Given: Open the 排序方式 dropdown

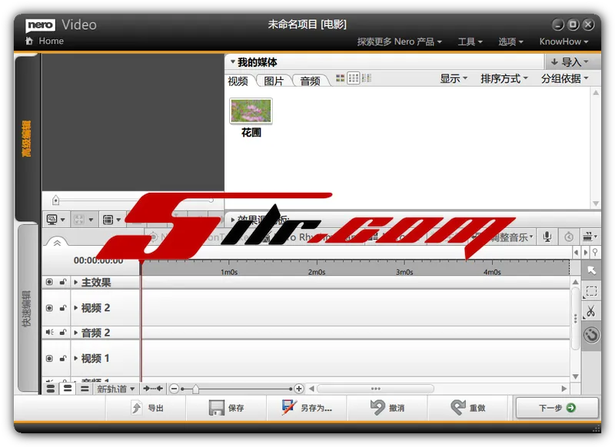Looking at the screenshot, I should pyautogui.click(x=504, y=78).
